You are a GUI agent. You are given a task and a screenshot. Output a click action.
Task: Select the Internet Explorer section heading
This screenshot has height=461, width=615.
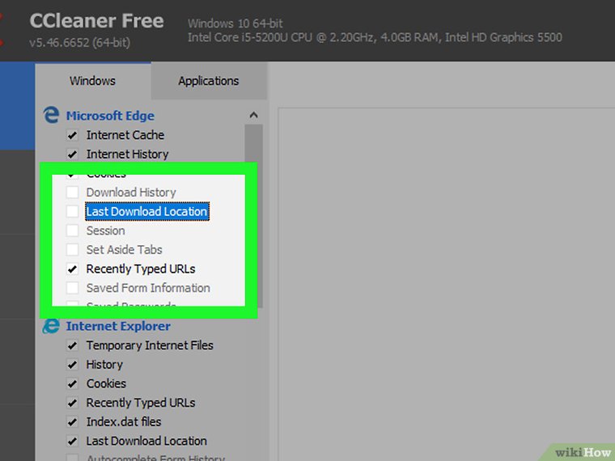118,326
